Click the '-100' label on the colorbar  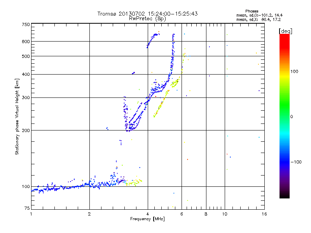pyautogui.click(x=296, y=162)
